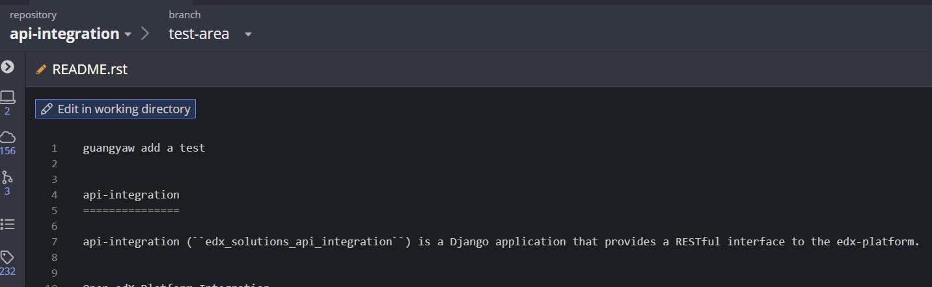Image resolution: width=932 pixels, height=287 pixels.
Task: Click the Django application description line
Action: [x=500, y=241]
